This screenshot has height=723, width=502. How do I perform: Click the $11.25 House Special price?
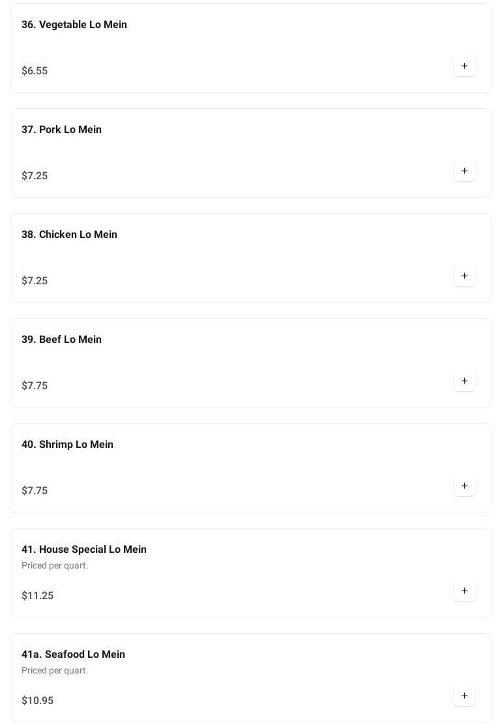pyautogui.click(x=37, y=596)
